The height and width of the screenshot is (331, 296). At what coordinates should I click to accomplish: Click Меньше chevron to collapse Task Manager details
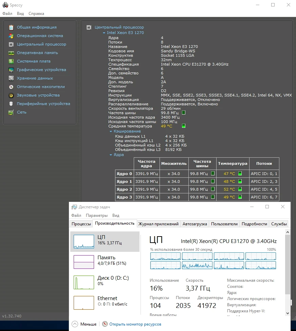coord(75,324)
